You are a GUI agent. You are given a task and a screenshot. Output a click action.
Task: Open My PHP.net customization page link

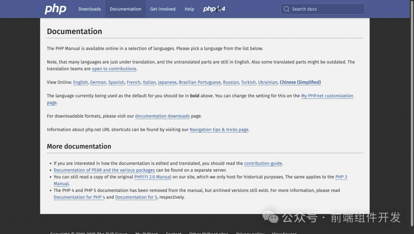tap(327, 96)
